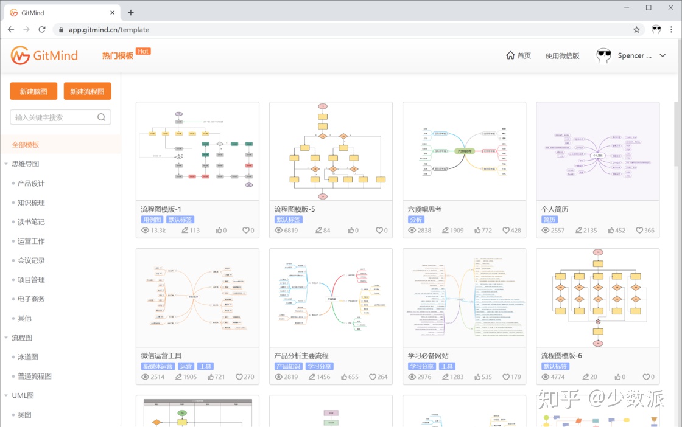This screenshot has height=427, width=682.
Task: Select 产品设计 category
Action: point(31,183)
